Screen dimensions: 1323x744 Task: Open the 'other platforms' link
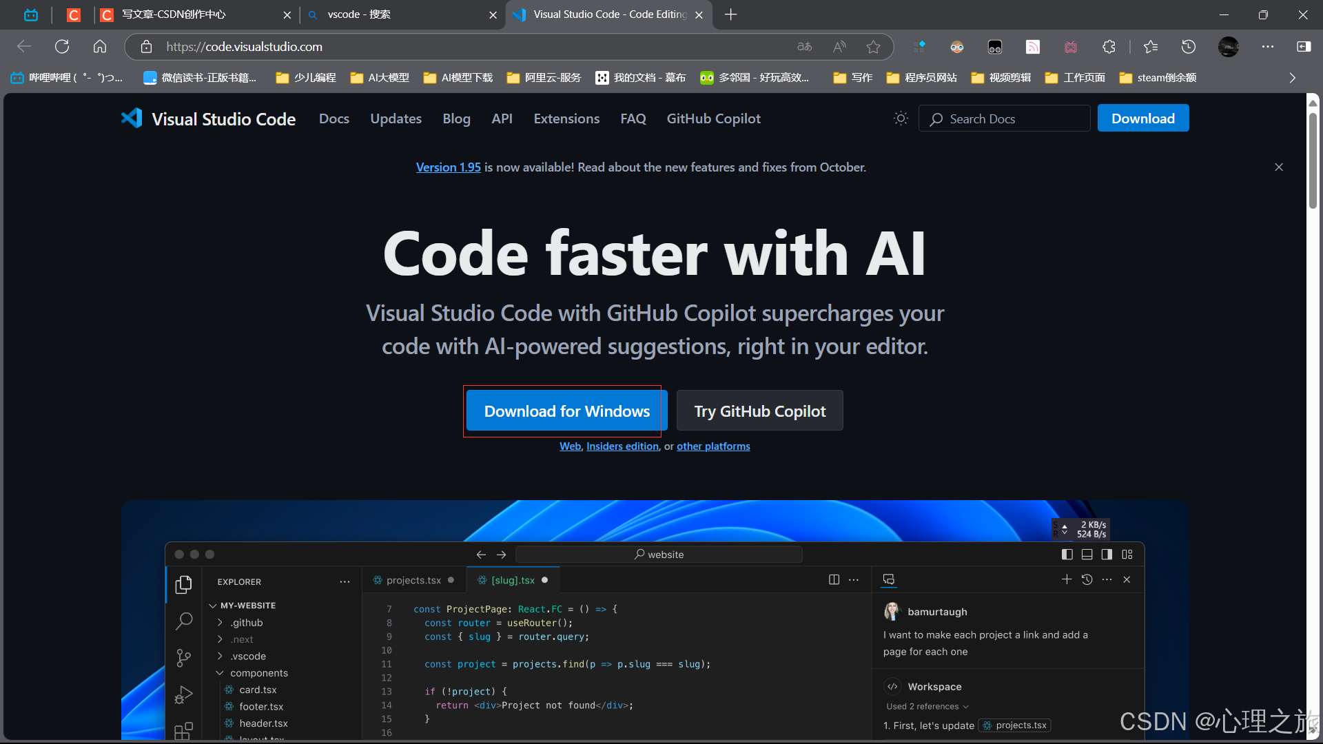pyautogui.click(x=713, y=446)
